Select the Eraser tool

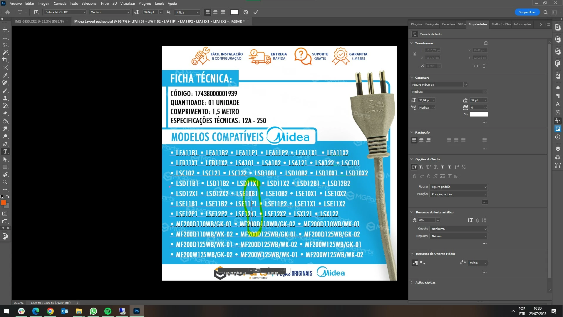[x=5, y=114]
